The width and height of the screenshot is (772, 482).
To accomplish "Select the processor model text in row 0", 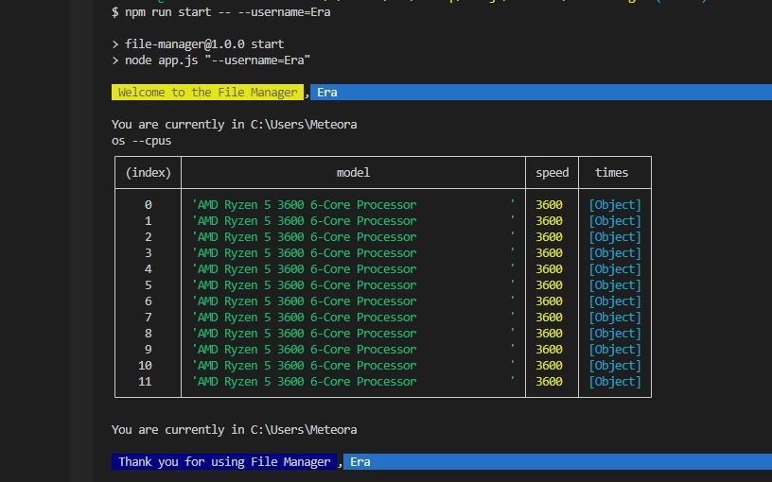I will 305,204.
